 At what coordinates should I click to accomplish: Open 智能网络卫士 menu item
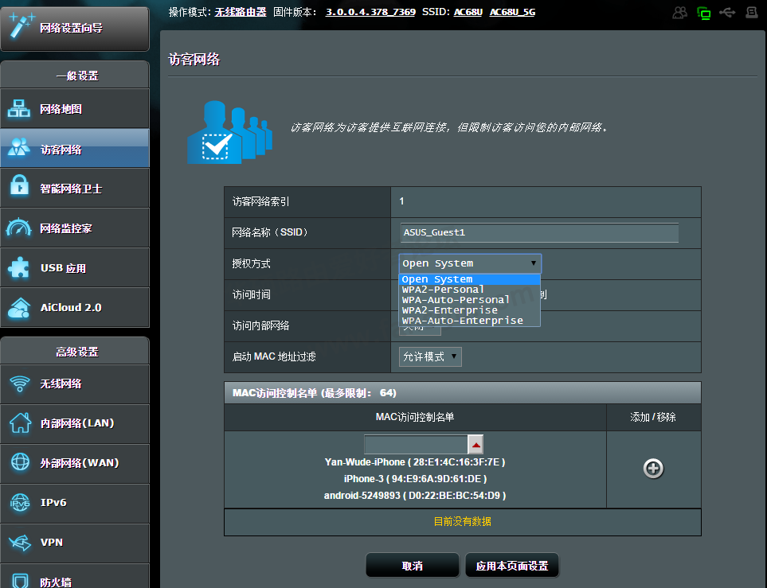point(75,189)
